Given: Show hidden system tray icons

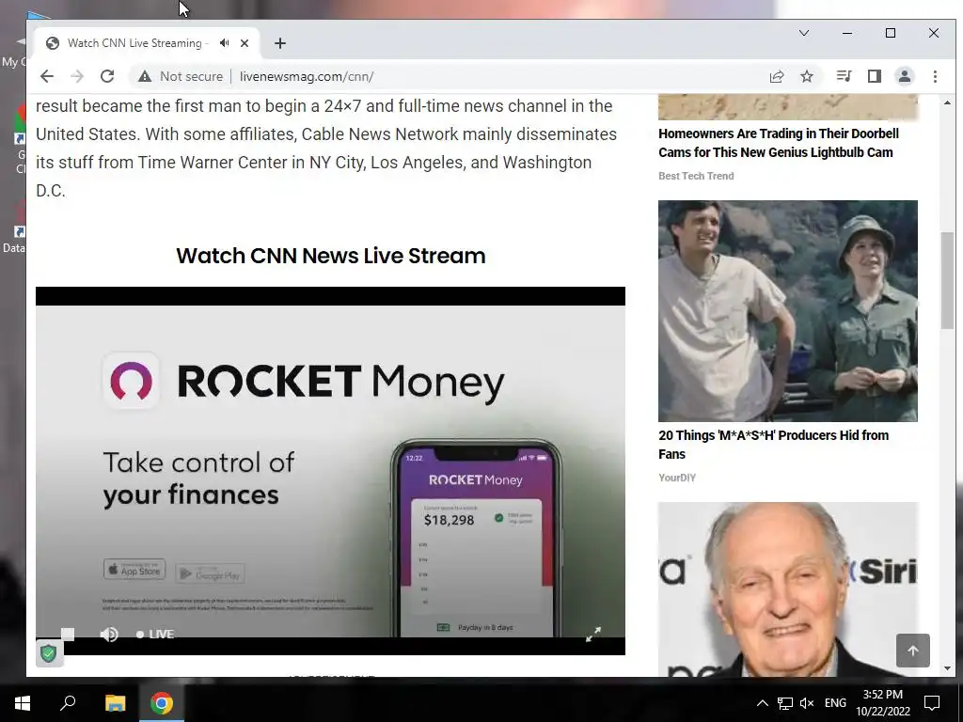Looking at the screenshot, I should pyautogui.click(x=762, y=703).
